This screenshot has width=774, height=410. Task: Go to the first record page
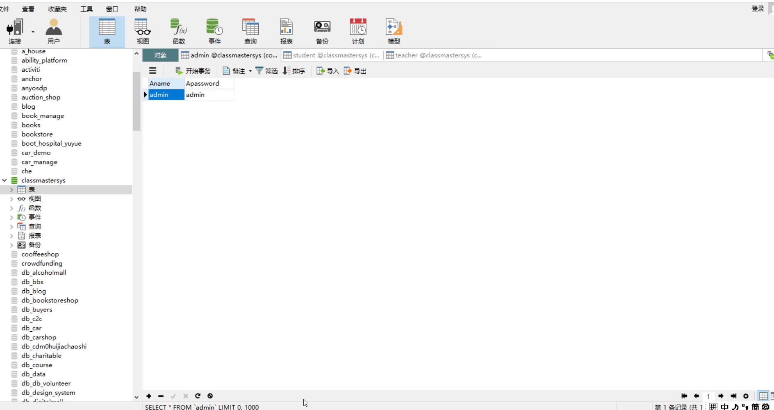[x=684, y=396]
